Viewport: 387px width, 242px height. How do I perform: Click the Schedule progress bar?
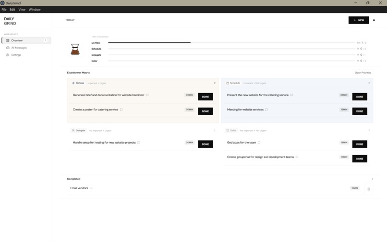(x=231, y=49)
